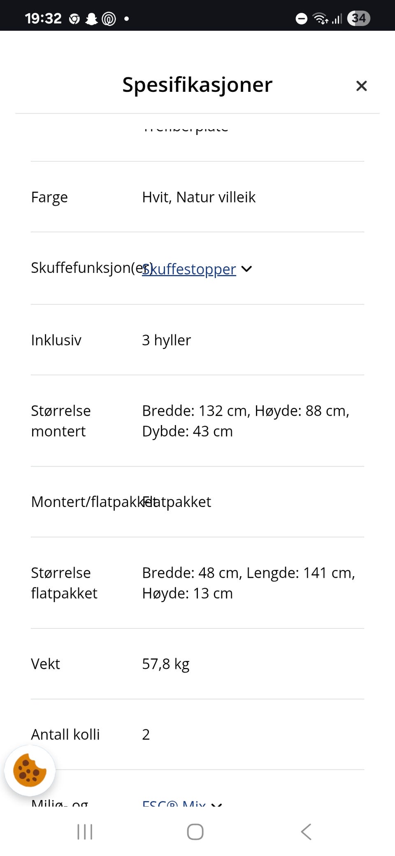Viewport: 395px width, 856px height.
Task: Tap the Brave browser status bar icon
Action: click(x=74, y=18)
